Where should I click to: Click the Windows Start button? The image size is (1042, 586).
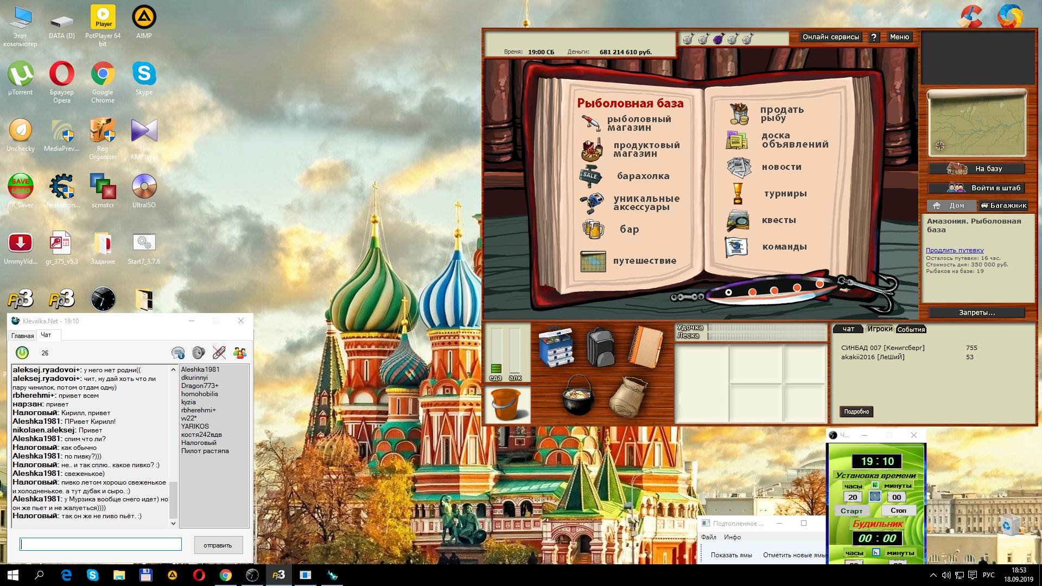click(x=13, y=575)
